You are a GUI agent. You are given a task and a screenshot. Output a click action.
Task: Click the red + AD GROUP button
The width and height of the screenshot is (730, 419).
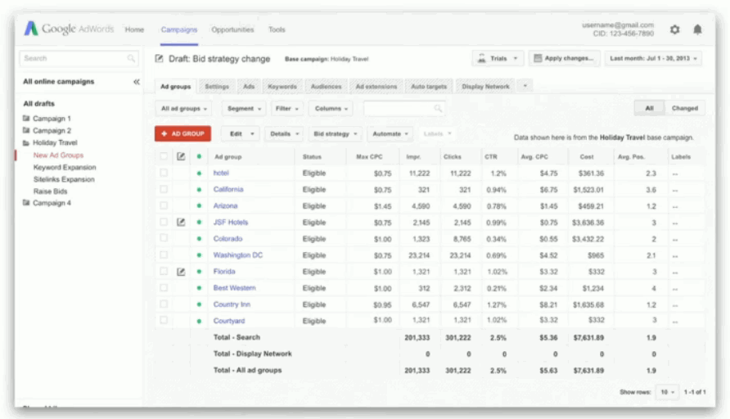(182, 133)
